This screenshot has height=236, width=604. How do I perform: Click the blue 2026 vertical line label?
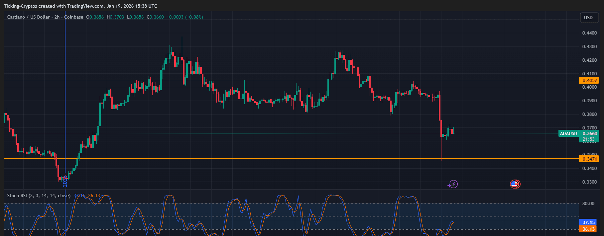click(65, 181)
